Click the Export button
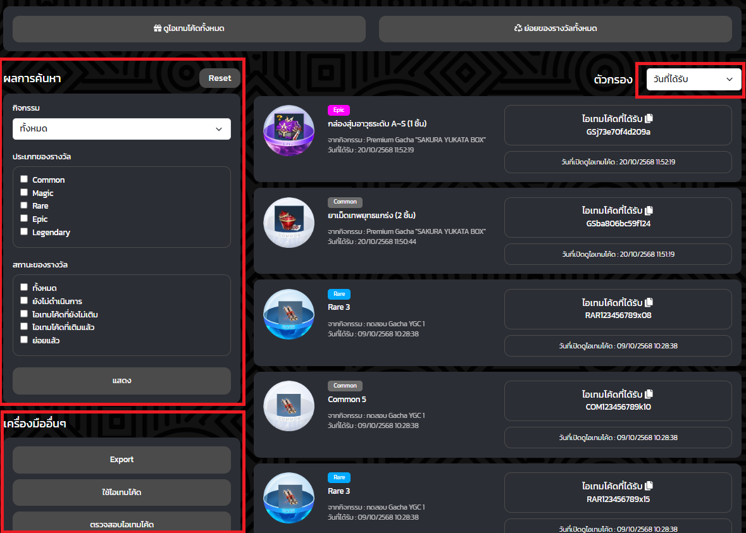Viewport: 746px width, 533px height. point(121,460)
